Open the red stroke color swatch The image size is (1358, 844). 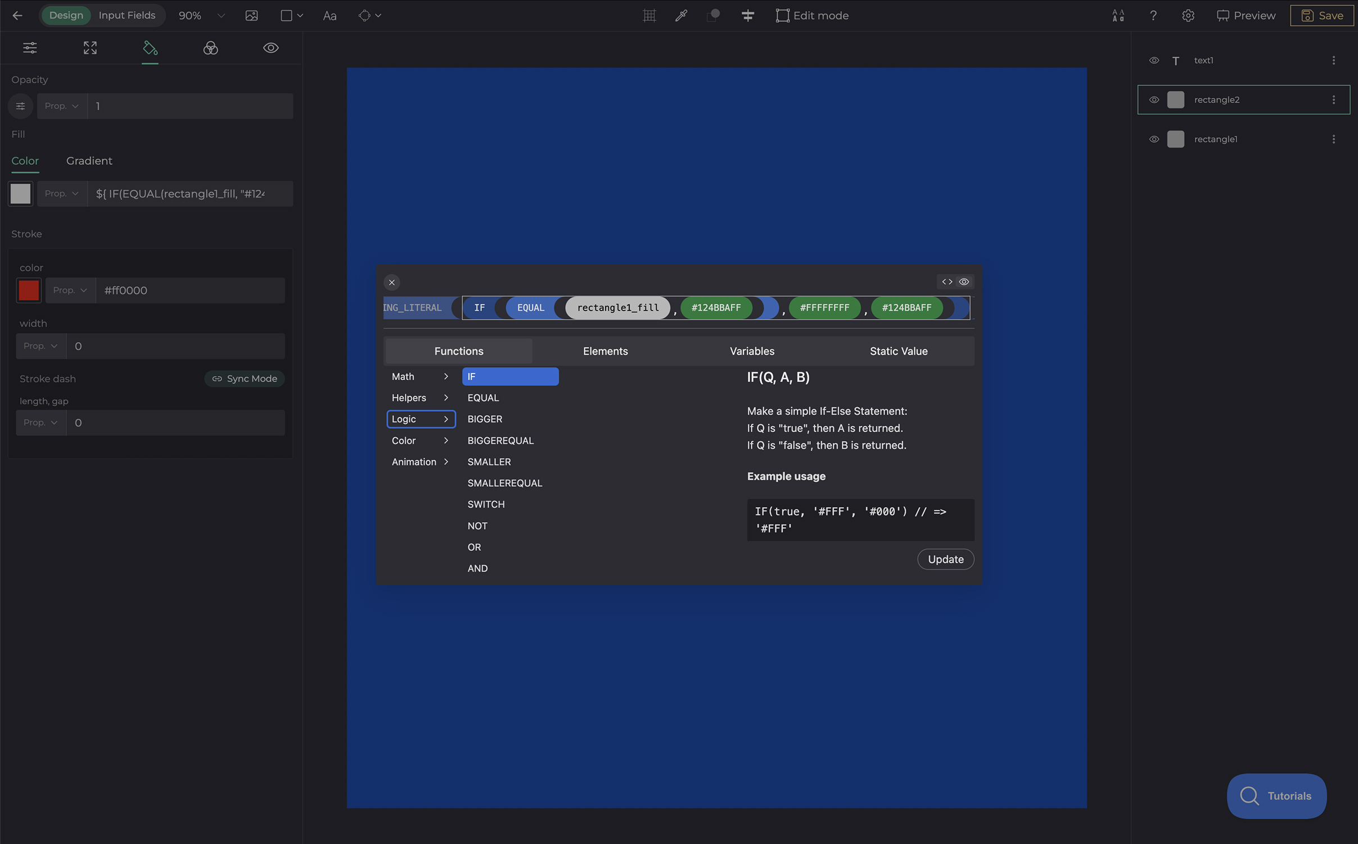tap(29, 290)
